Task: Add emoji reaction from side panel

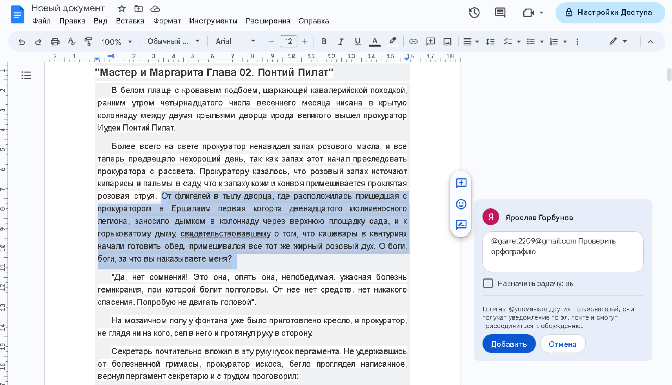Action: 461,204
